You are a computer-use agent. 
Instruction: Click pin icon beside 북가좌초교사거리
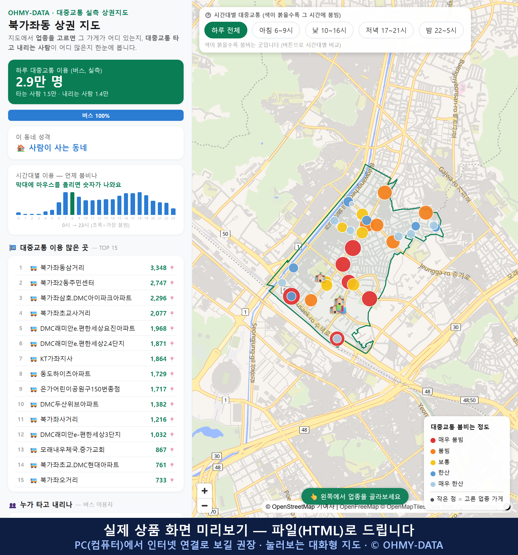pos(172,313)
